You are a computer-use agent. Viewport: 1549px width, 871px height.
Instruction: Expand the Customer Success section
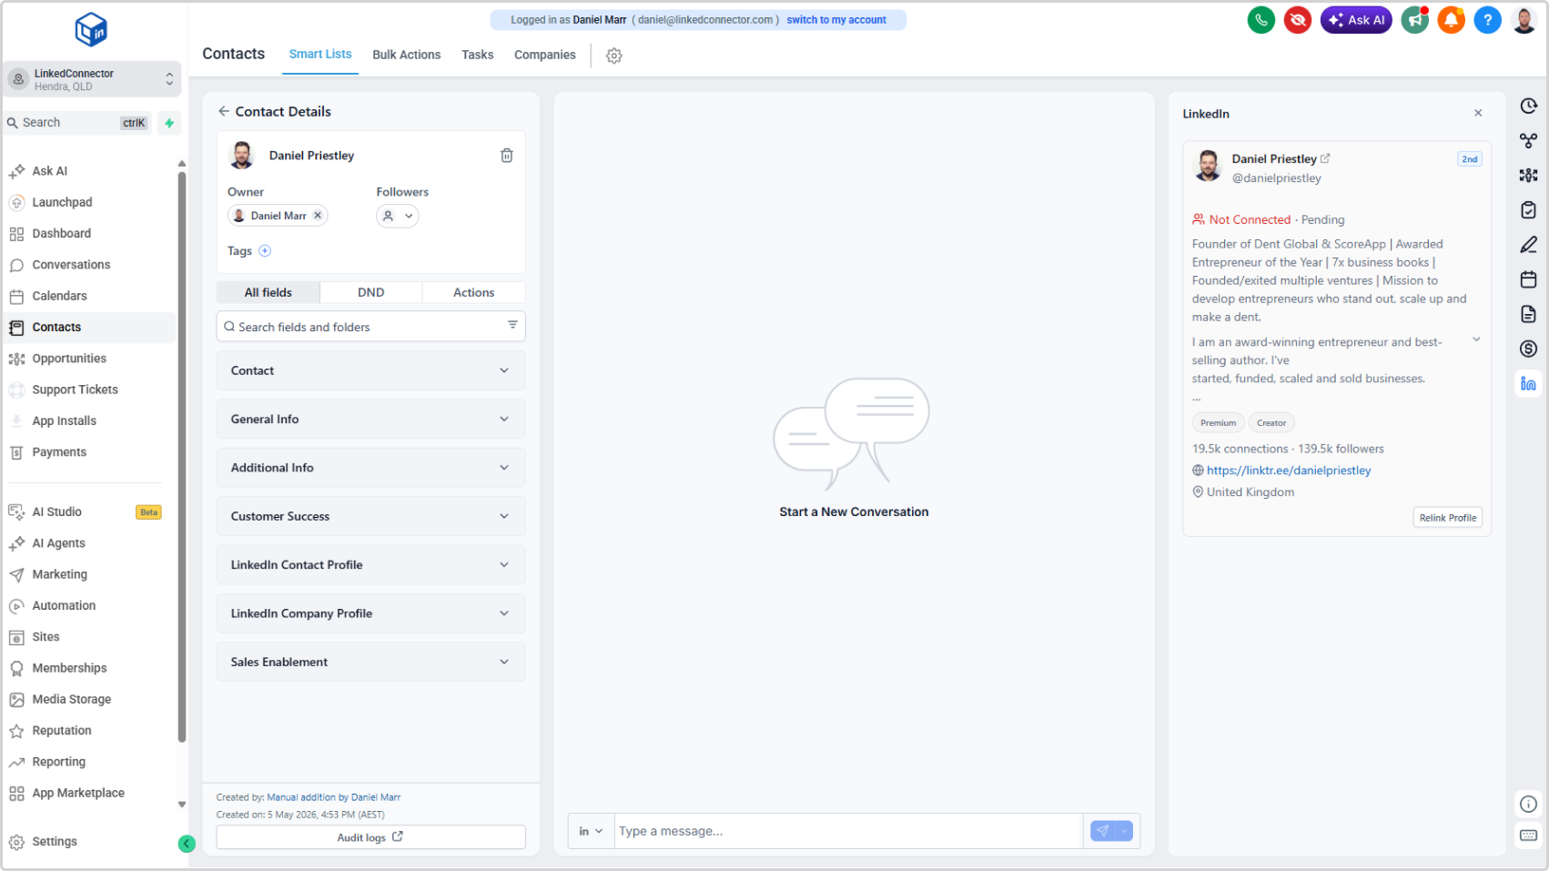click(x=370, y=516)
